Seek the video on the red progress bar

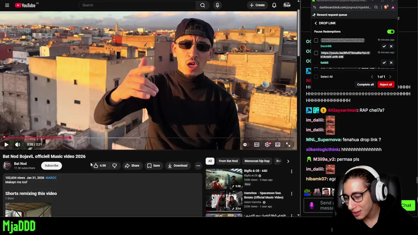pyautogui.click(x=149, y=138)
